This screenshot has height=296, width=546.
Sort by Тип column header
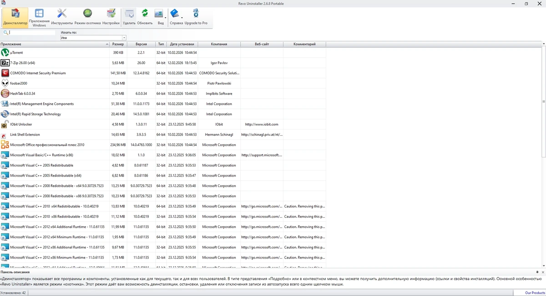click(161, 44)
